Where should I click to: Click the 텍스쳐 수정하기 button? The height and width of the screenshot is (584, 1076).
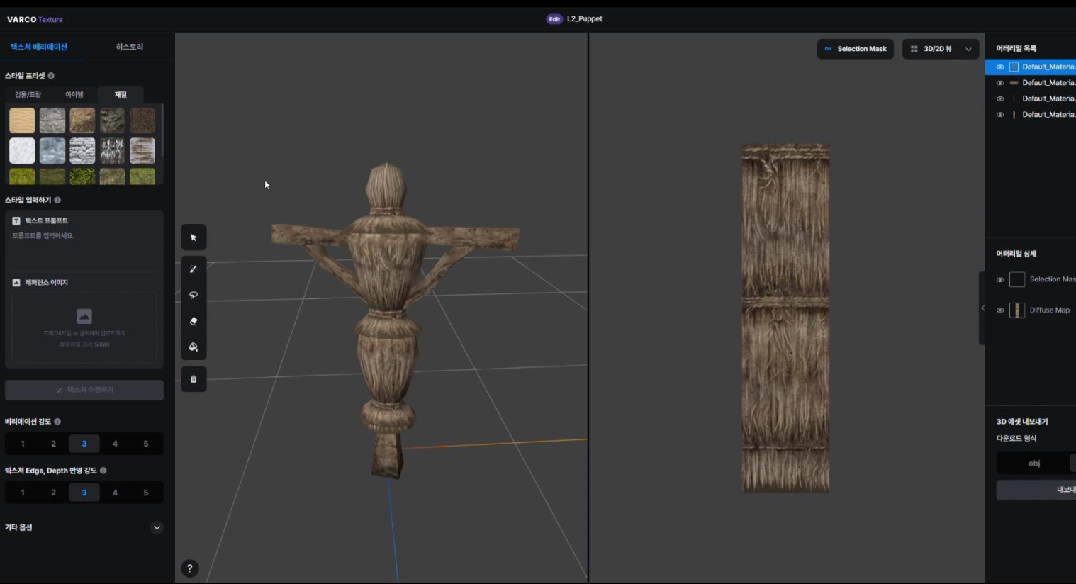click(84, 390)
